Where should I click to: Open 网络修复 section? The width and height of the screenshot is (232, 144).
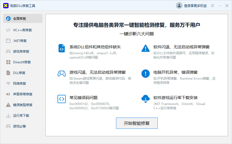click(23, 83)
